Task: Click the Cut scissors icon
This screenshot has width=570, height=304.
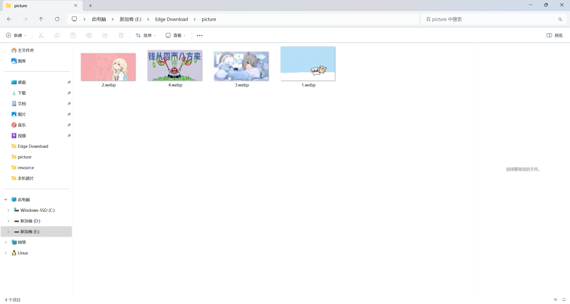Action: click(x=41, y=36)
